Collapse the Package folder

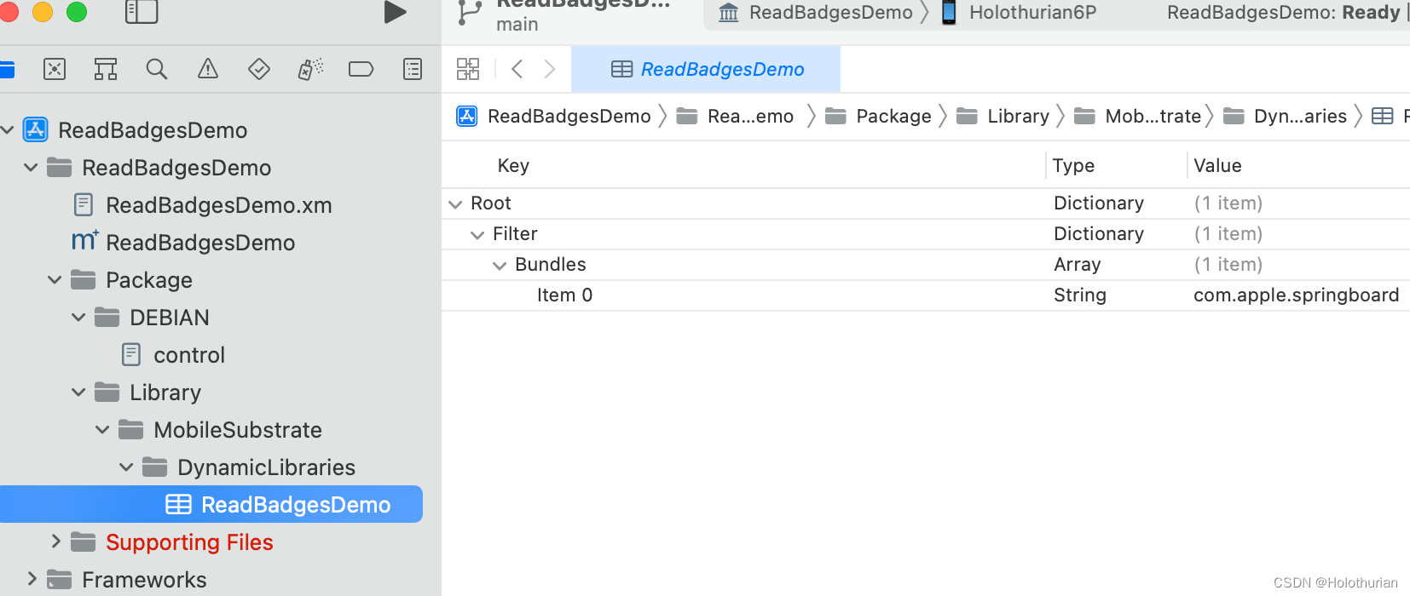(55, 280)
